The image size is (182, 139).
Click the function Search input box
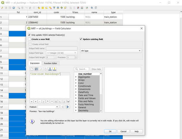82,69
